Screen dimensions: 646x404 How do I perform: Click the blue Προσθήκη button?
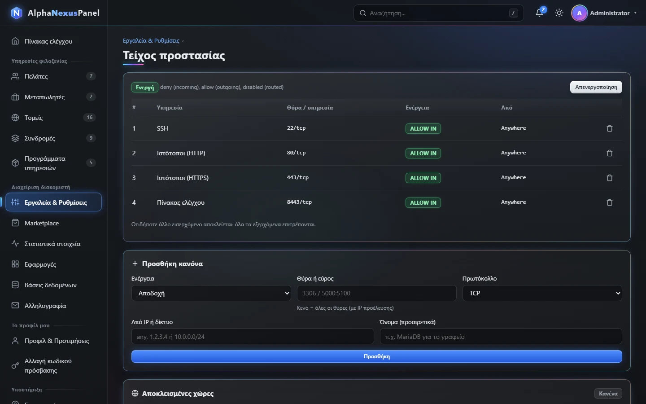coord(377,356)
